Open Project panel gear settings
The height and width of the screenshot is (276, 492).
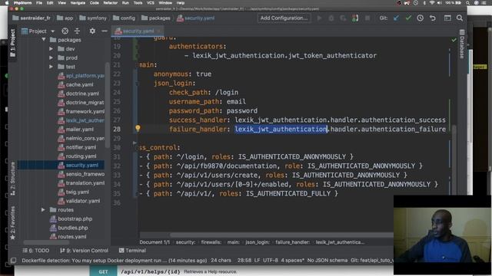pyautogui.click(x=92, y=31)
